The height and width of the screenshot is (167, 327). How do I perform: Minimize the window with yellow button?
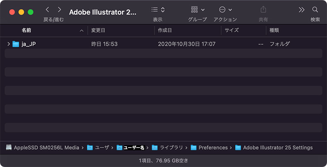[x=21, y=12]
